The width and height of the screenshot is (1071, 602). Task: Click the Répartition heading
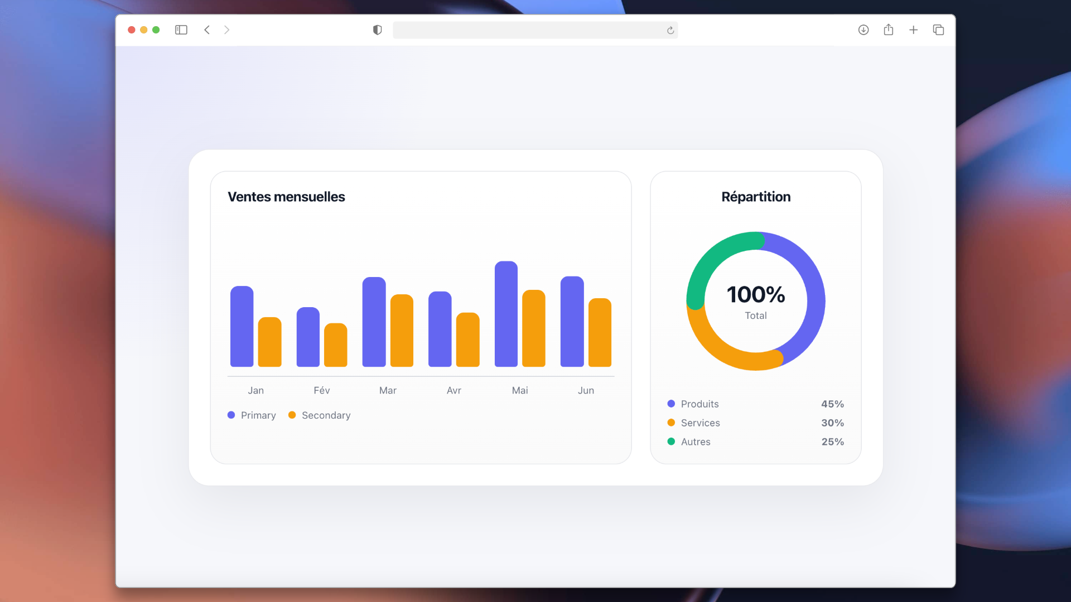(756, 197)
